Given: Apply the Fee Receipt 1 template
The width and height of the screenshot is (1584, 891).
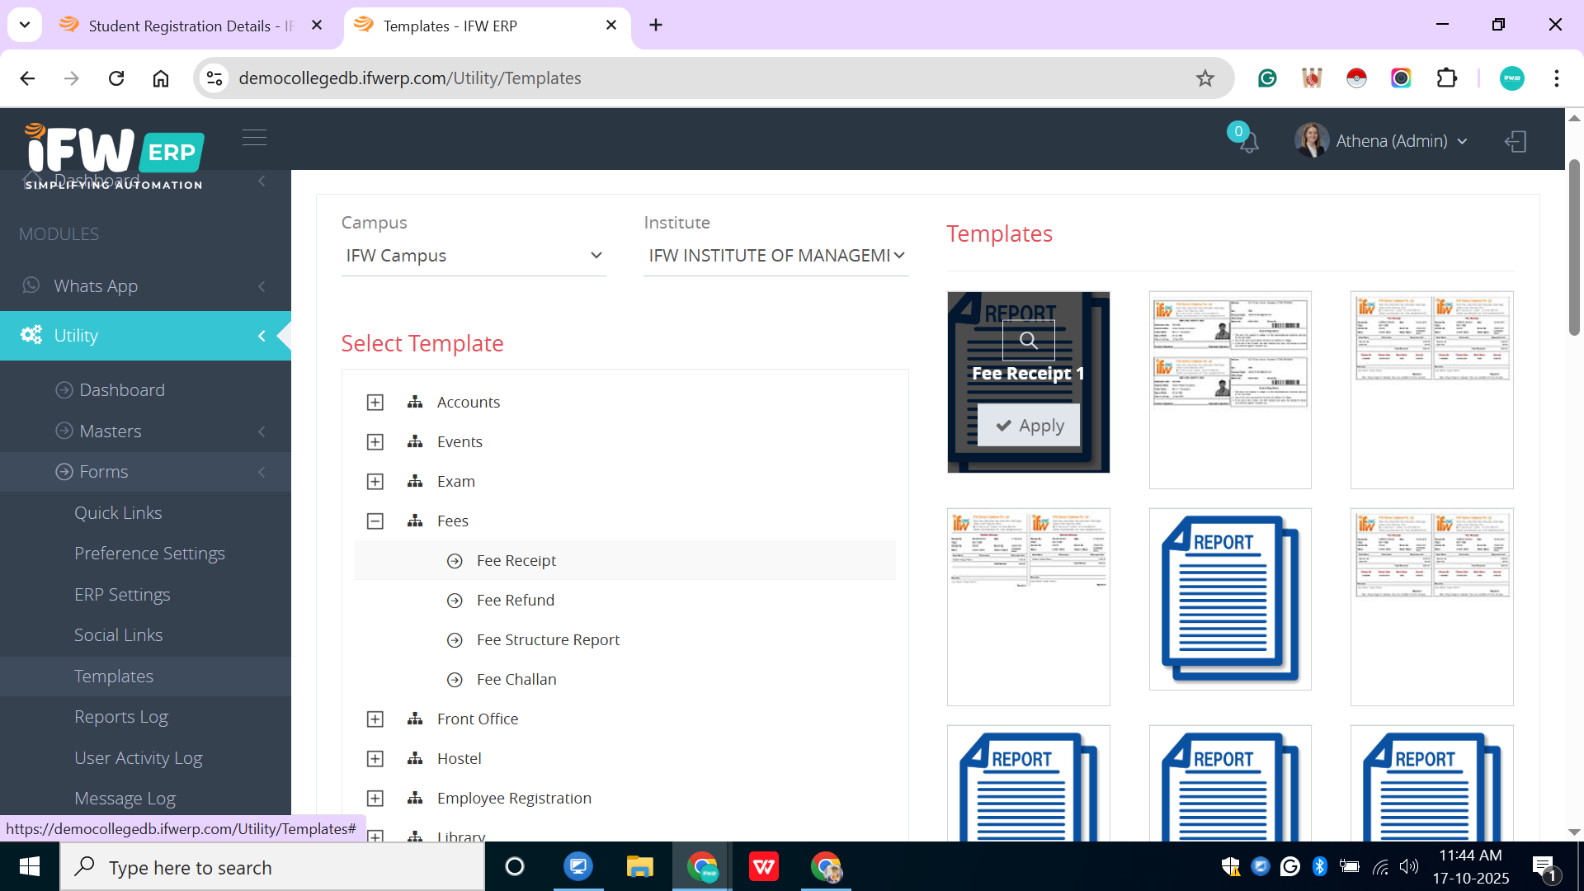Looking at the screenshot, I should (x=1029, y=426).
